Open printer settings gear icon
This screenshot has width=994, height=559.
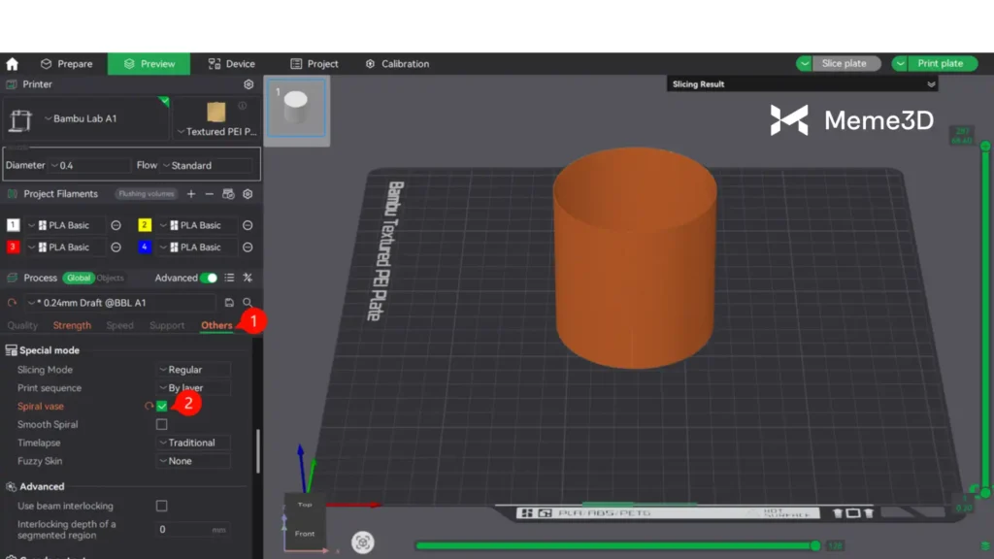click(248, 84)
